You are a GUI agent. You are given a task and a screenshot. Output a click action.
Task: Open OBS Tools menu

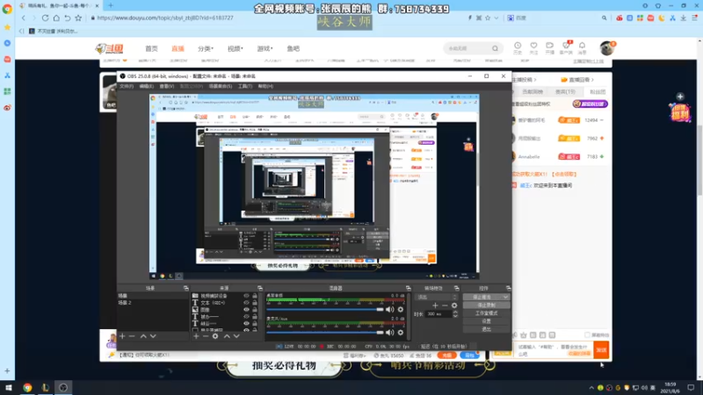click(245, 86)
